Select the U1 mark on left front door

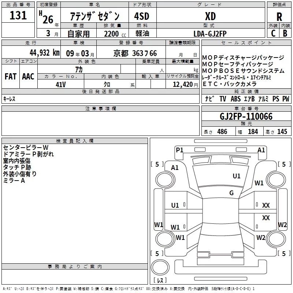coord(175,205)
